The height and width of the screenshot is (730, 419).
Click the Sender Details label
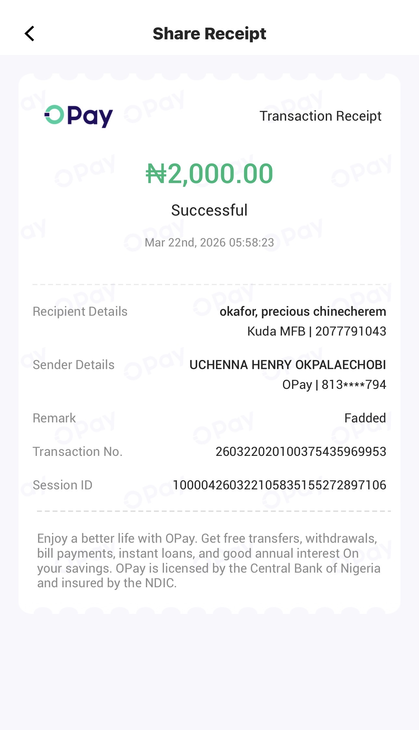73,365
